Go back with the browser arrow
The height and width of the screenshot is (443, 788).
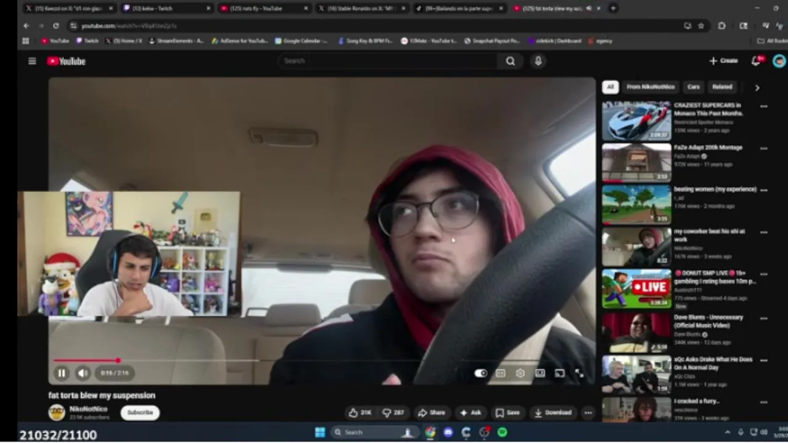coord(26,26)
